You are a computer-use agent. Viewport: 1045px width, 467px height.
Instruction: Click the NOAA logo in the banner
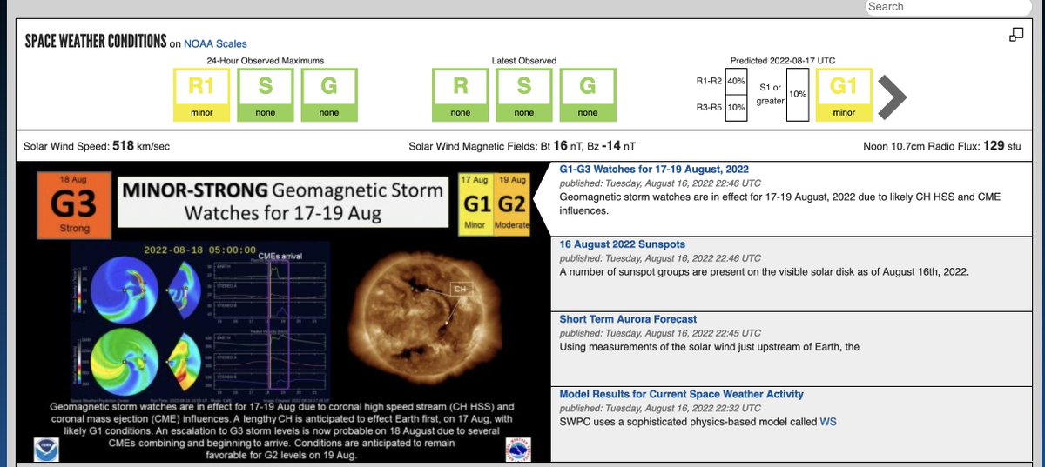coord(47,450)
